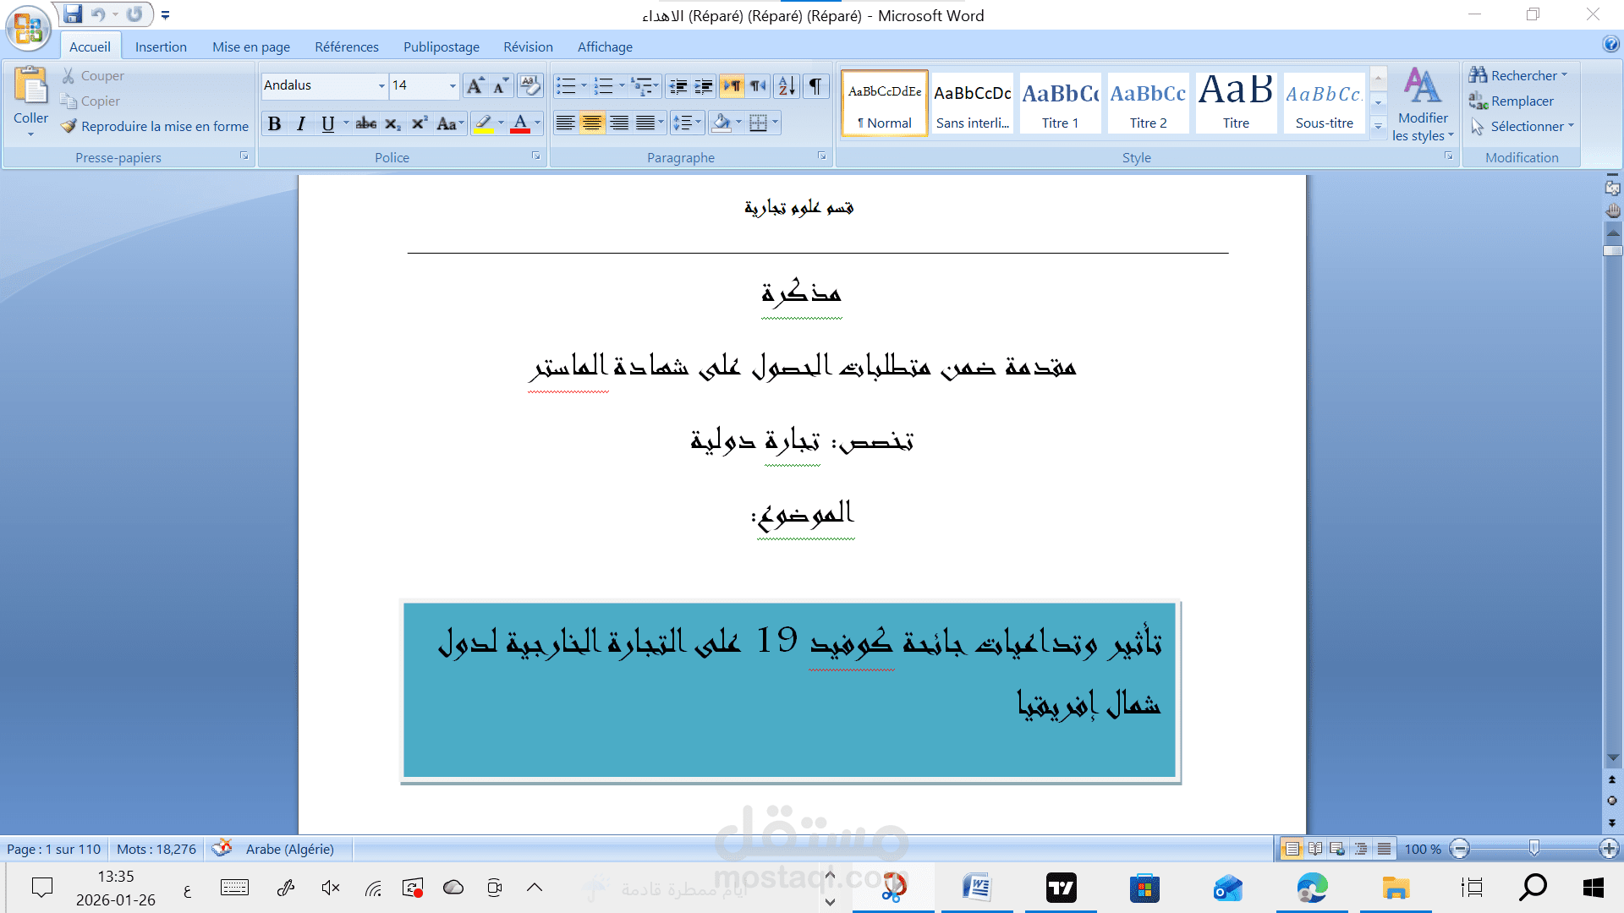Paste with the Coller button
The image size is (1624, 913).
pyautogui.click(x=30, y=101)
